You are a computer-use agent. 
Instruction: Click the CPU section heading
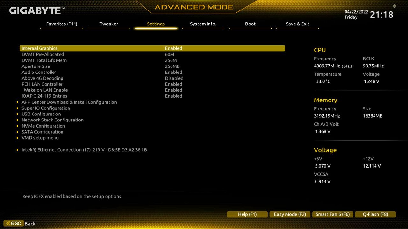(320, 50)
